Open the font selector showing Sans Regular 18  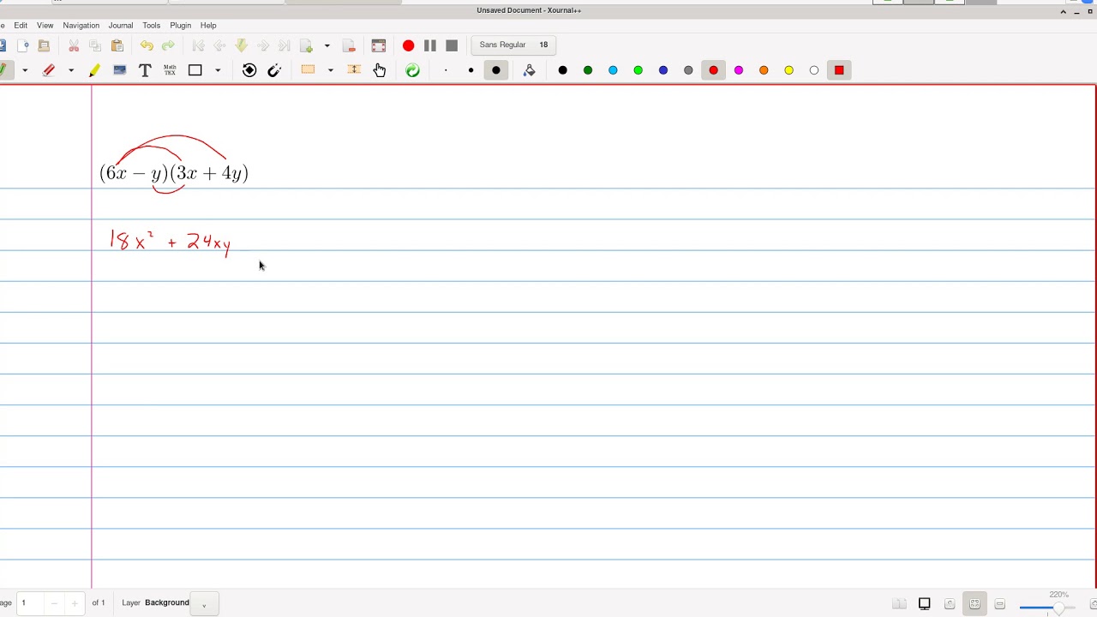[x=513, y=45]
